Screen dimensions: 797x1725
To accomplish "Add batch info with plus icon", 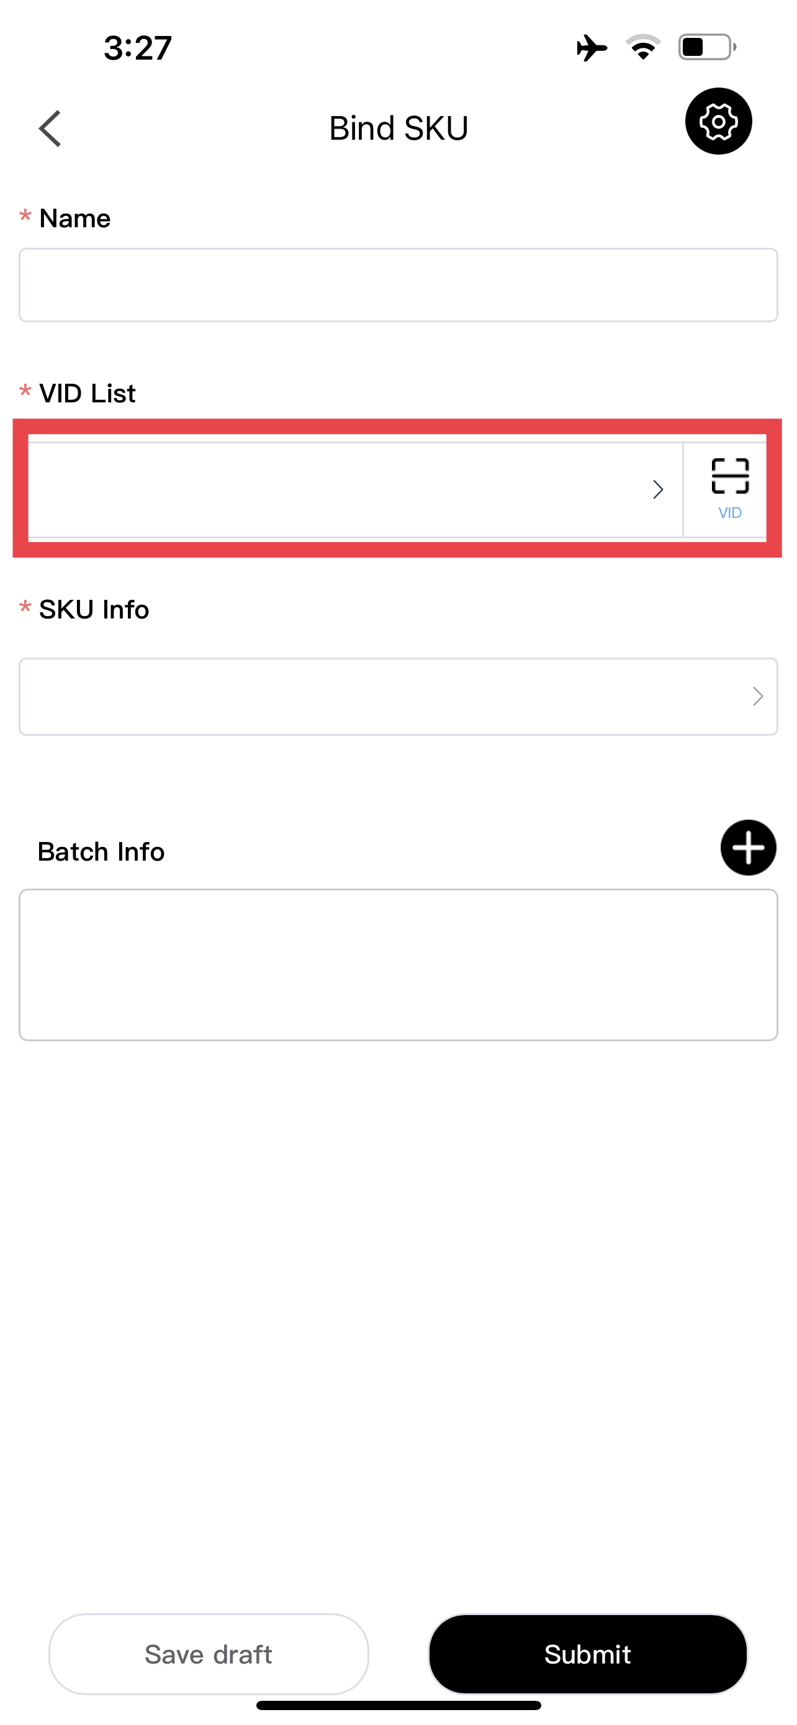I will click(x=747, y=847).
